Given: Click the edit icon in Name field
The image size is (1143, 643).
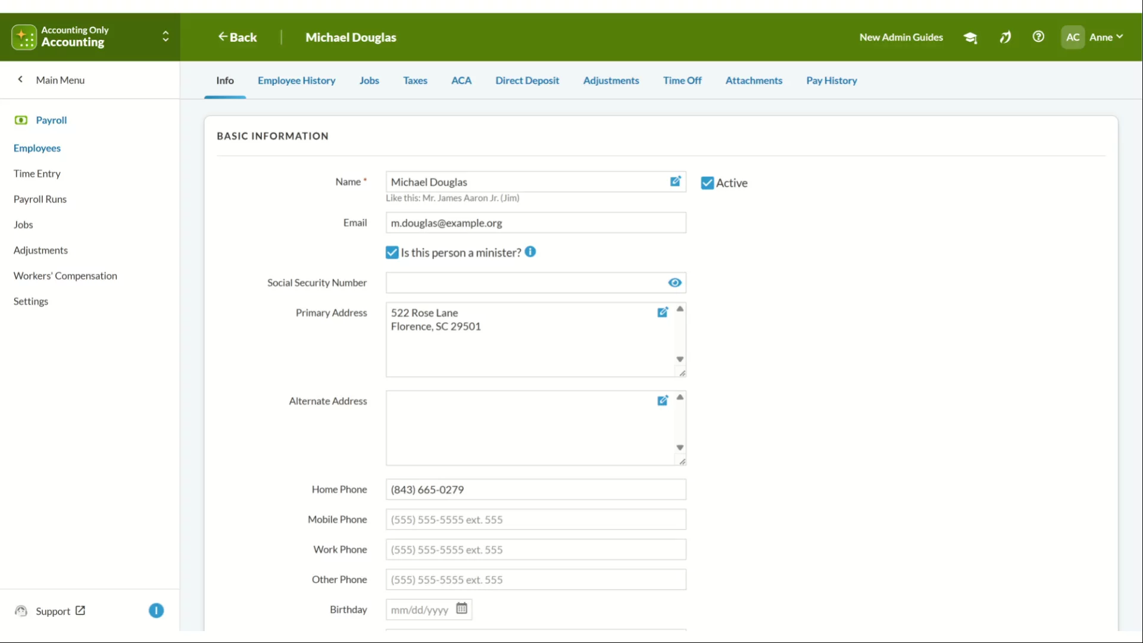Looking at the screenshot, I should (x=675, y=182).
